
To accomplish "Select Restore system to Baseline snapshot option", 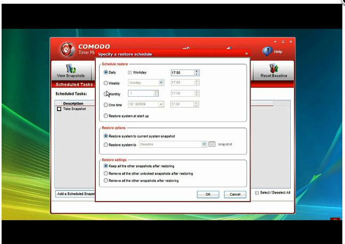I will pyautogui.click(x=106, y=145).
